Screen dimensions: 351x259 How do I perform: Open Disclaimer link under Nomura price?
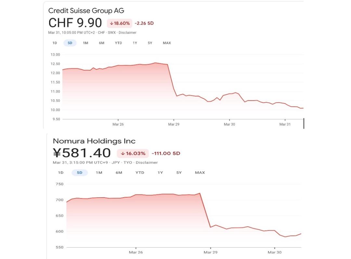147,162
